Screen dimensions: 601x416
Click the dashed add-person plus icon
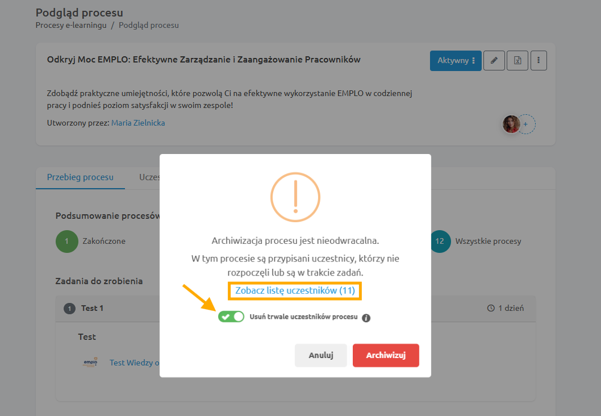(525, 124)
